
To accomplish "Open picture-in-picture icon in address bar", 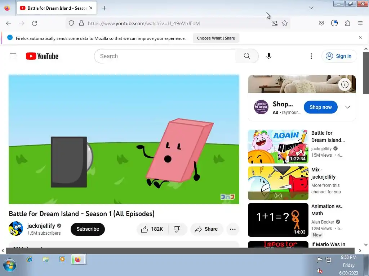I will (x=274, y=23).
